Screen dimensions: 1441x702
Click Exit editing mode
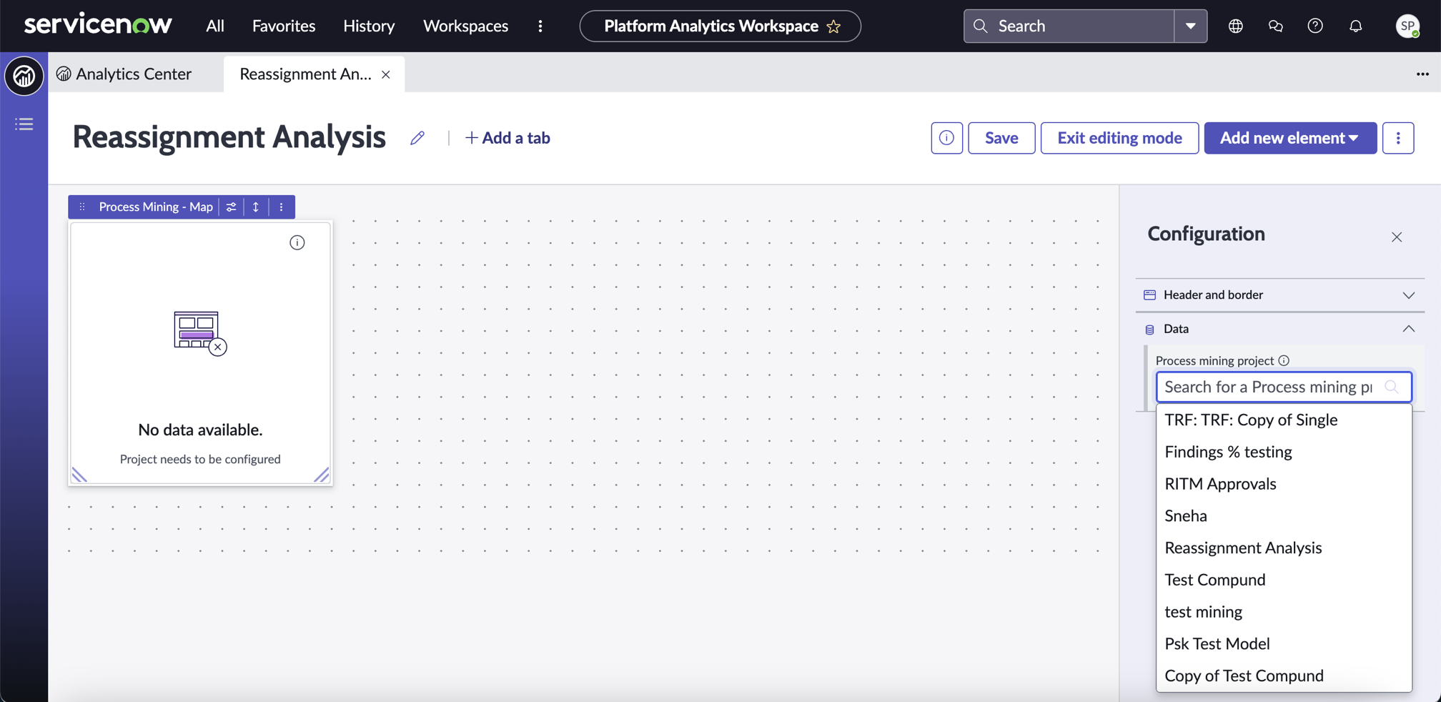[1119, 138]
